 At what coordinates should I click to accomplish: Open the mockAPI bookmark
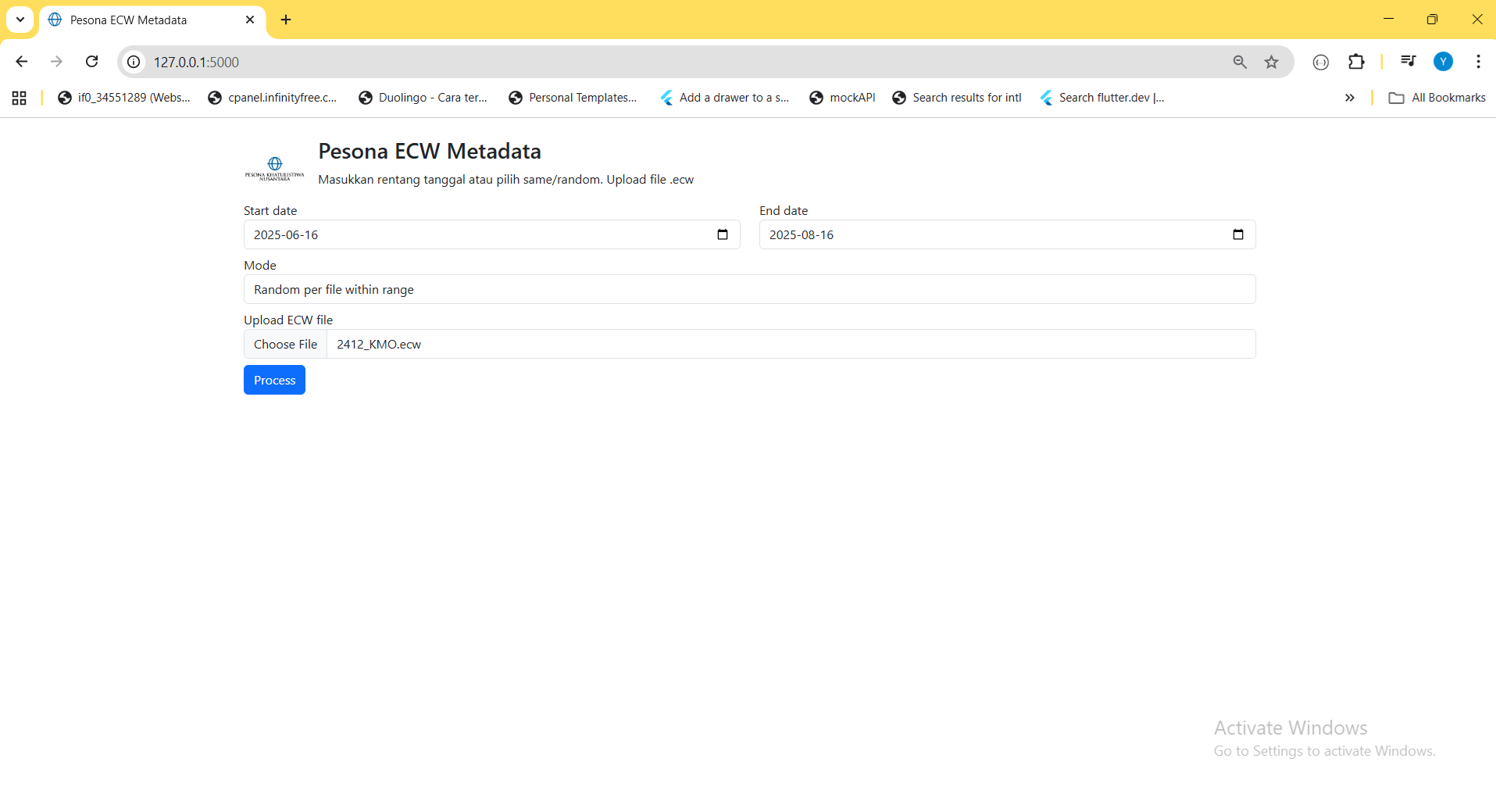point(842,98)
